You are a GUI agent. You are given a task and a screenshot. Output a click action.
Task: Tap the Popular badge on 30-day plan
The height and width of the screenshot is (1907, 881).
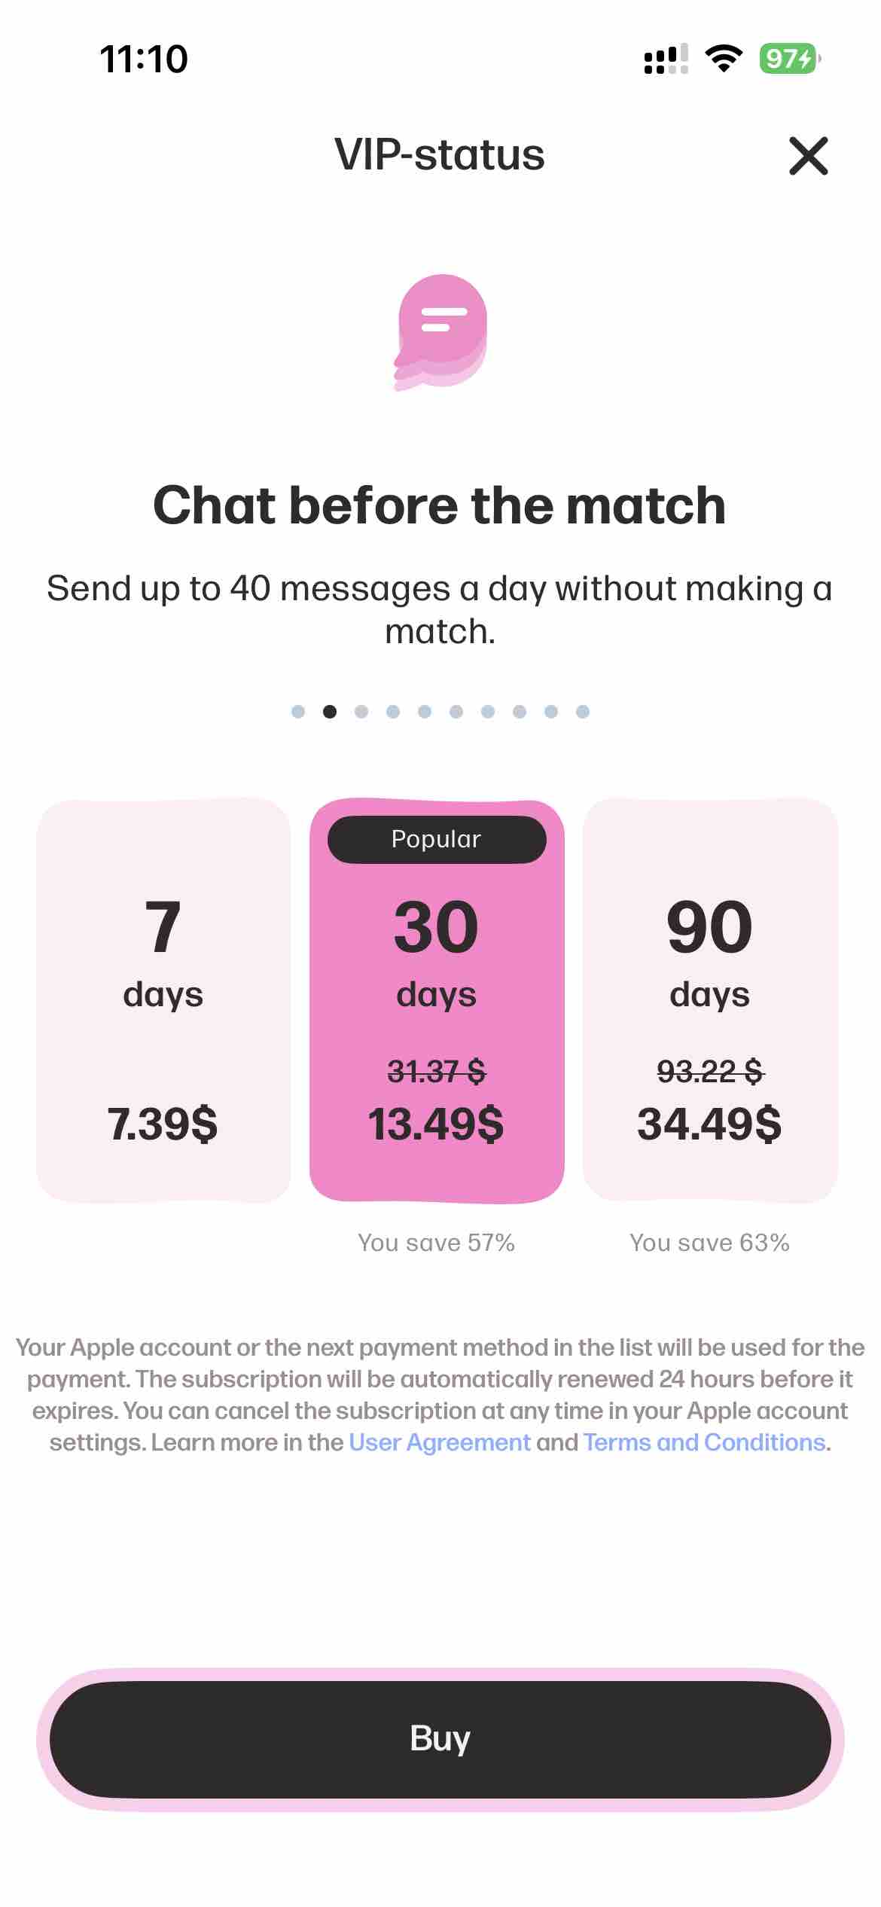coord(437,839)
